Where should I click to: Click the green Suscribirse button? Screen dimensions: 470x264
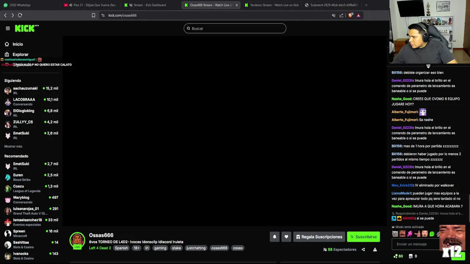click(364, 237)
